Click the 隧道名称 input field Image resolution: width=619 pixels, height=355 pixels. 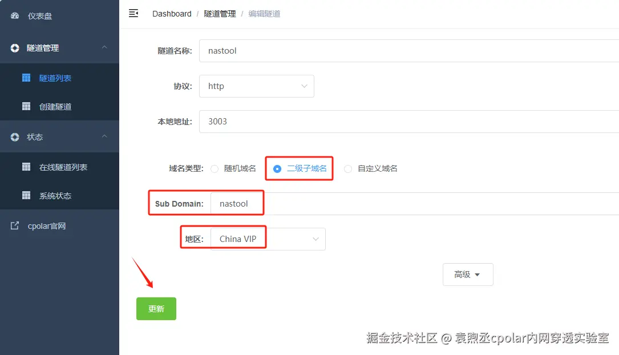(409, 51)
